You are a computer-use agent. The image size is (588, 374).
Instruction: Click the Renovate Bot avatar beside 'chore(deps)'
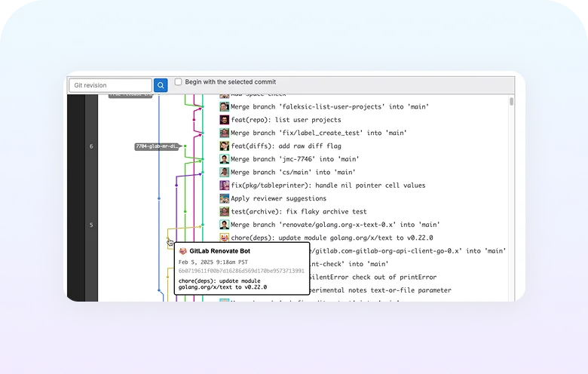[225, 238]
